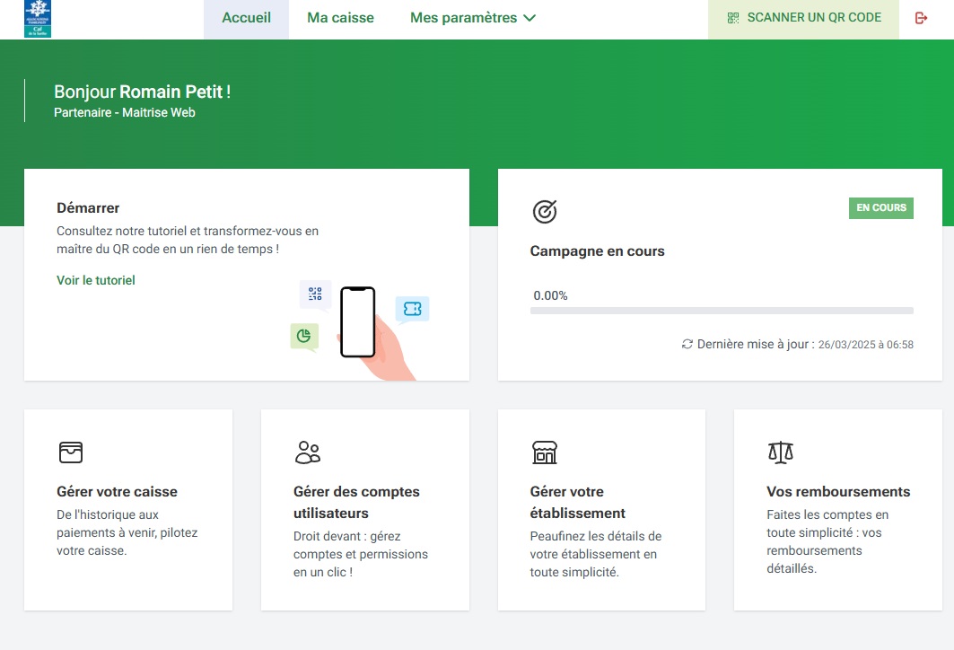Click the users icon above Gérer des comptes

[x=308, y=452]
